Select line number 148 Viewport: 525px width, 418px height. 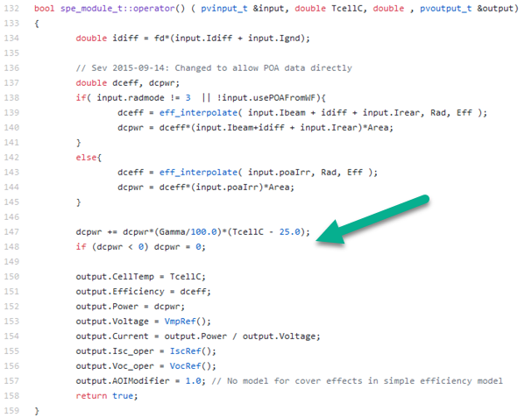pyautogui.click(x=11, y=246)
